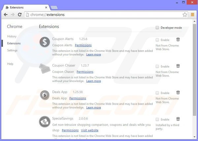
Task: Click the Coupon Alerts version 1.25.6
Action: pyautogui.click(x=83, y=39)
